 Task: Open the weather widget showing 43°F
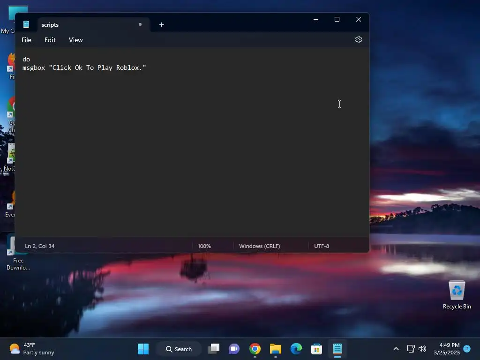click(32, 349)
